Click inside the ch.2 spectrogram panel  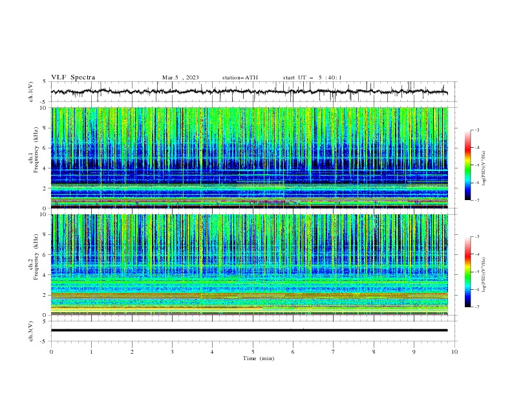click(x=250, y=265)
